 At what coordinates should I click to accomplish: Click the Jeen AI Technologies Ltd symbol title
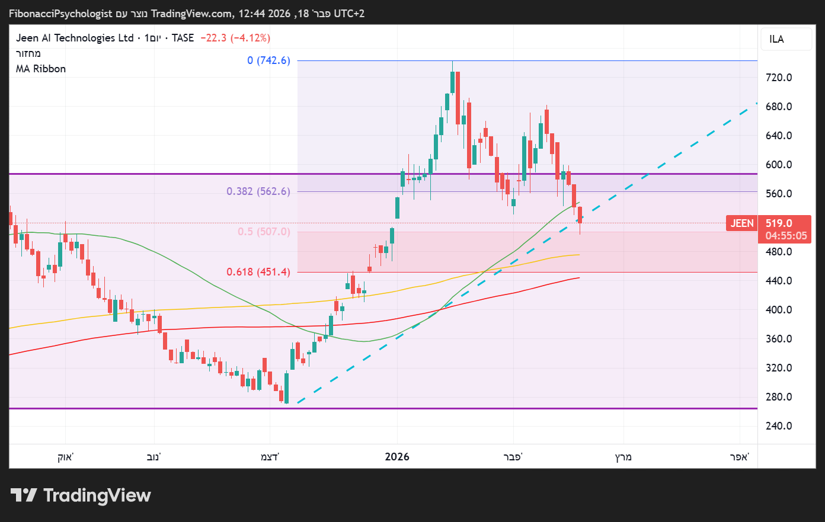pyautogui.click(x=75, y=38)
